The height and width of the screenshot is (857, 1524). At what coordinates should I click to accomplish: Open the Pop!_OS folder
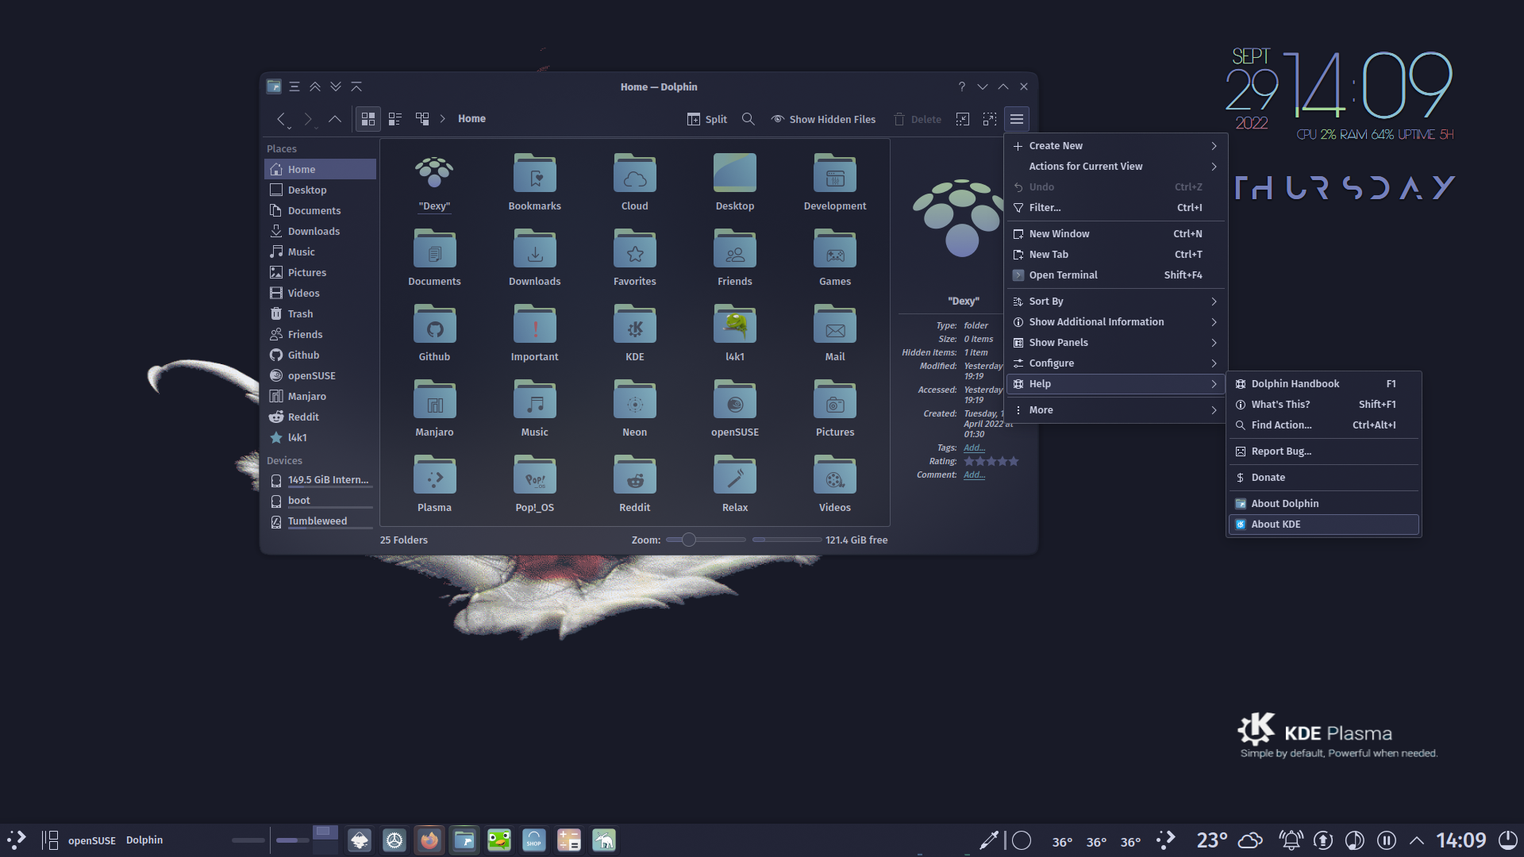[x=534, y=484]
